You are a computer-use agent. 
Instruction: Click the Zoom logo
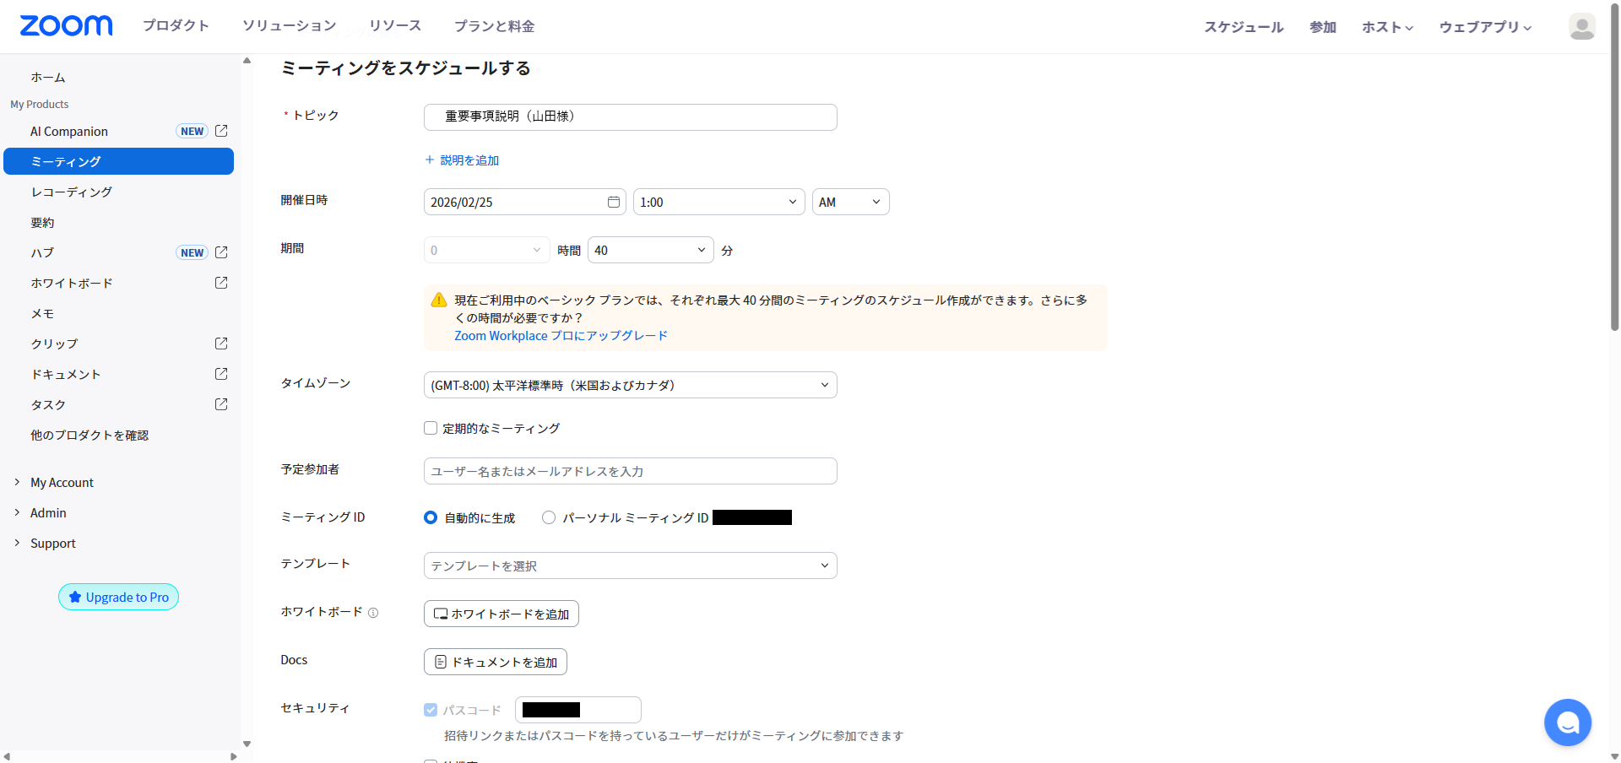pos(66,25)
